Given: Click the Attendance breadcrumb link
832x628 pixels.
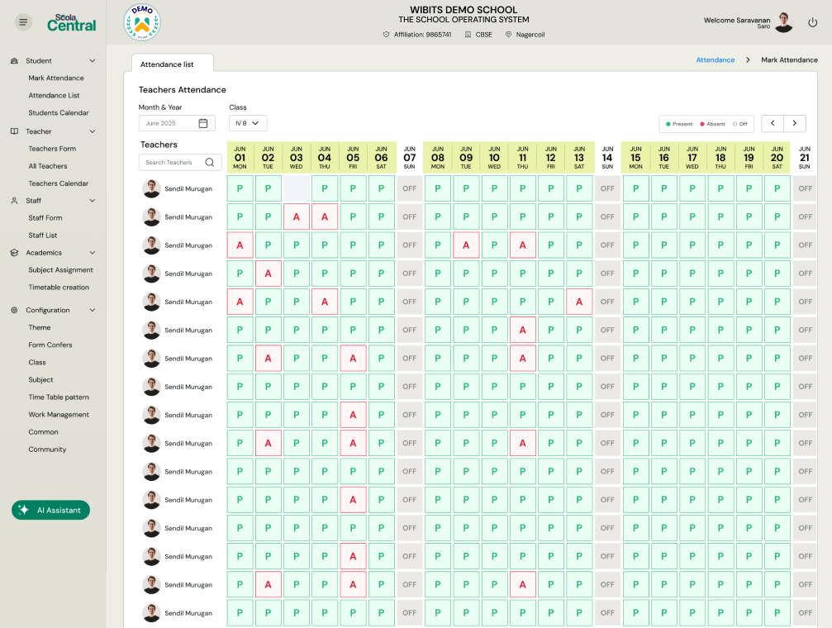Looking at the screenshot, I should (717, 59).
